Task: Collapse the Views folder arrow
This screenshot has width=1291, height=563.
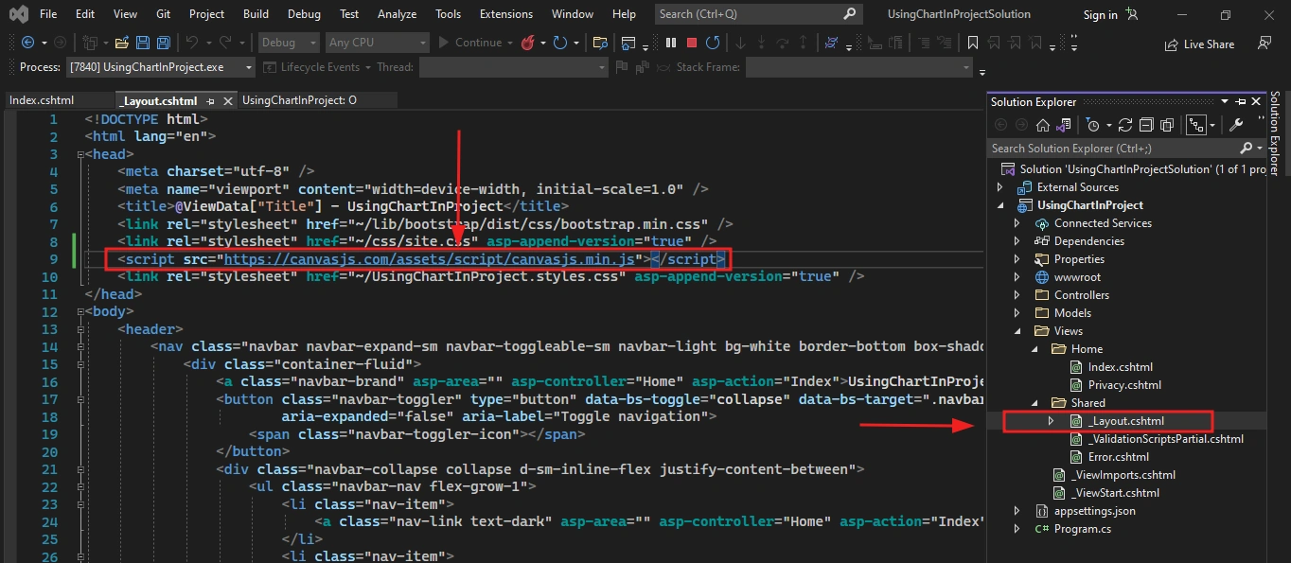Action: coord(1018,331)
